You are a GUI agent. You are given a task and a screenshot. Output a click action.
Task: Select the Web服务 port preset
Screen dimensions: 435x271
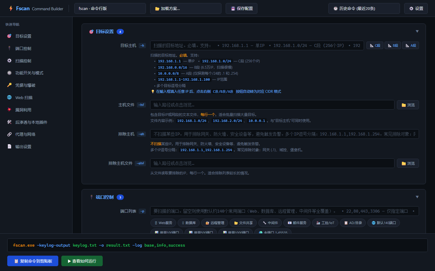coord(163,223)
